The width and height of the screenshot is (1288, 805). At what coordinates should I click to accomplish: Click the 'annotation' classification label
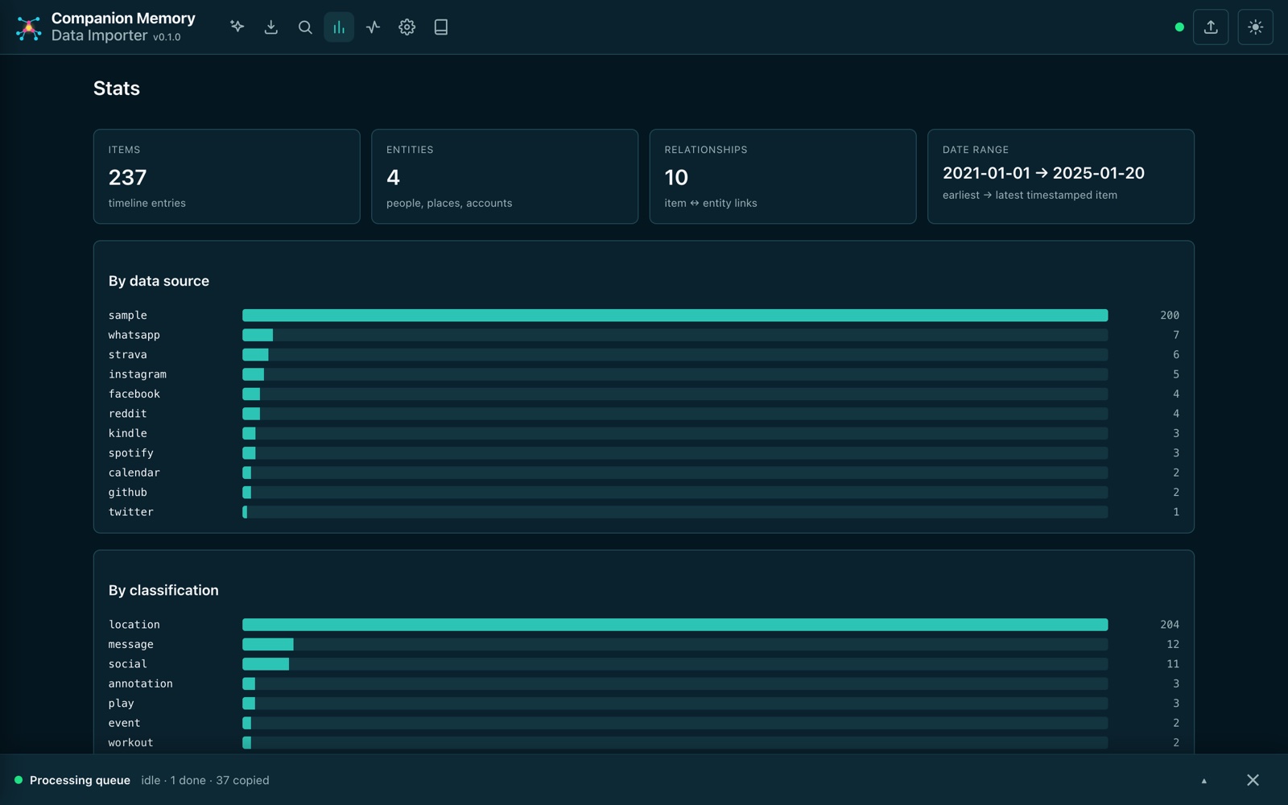[x=141, y=684]
